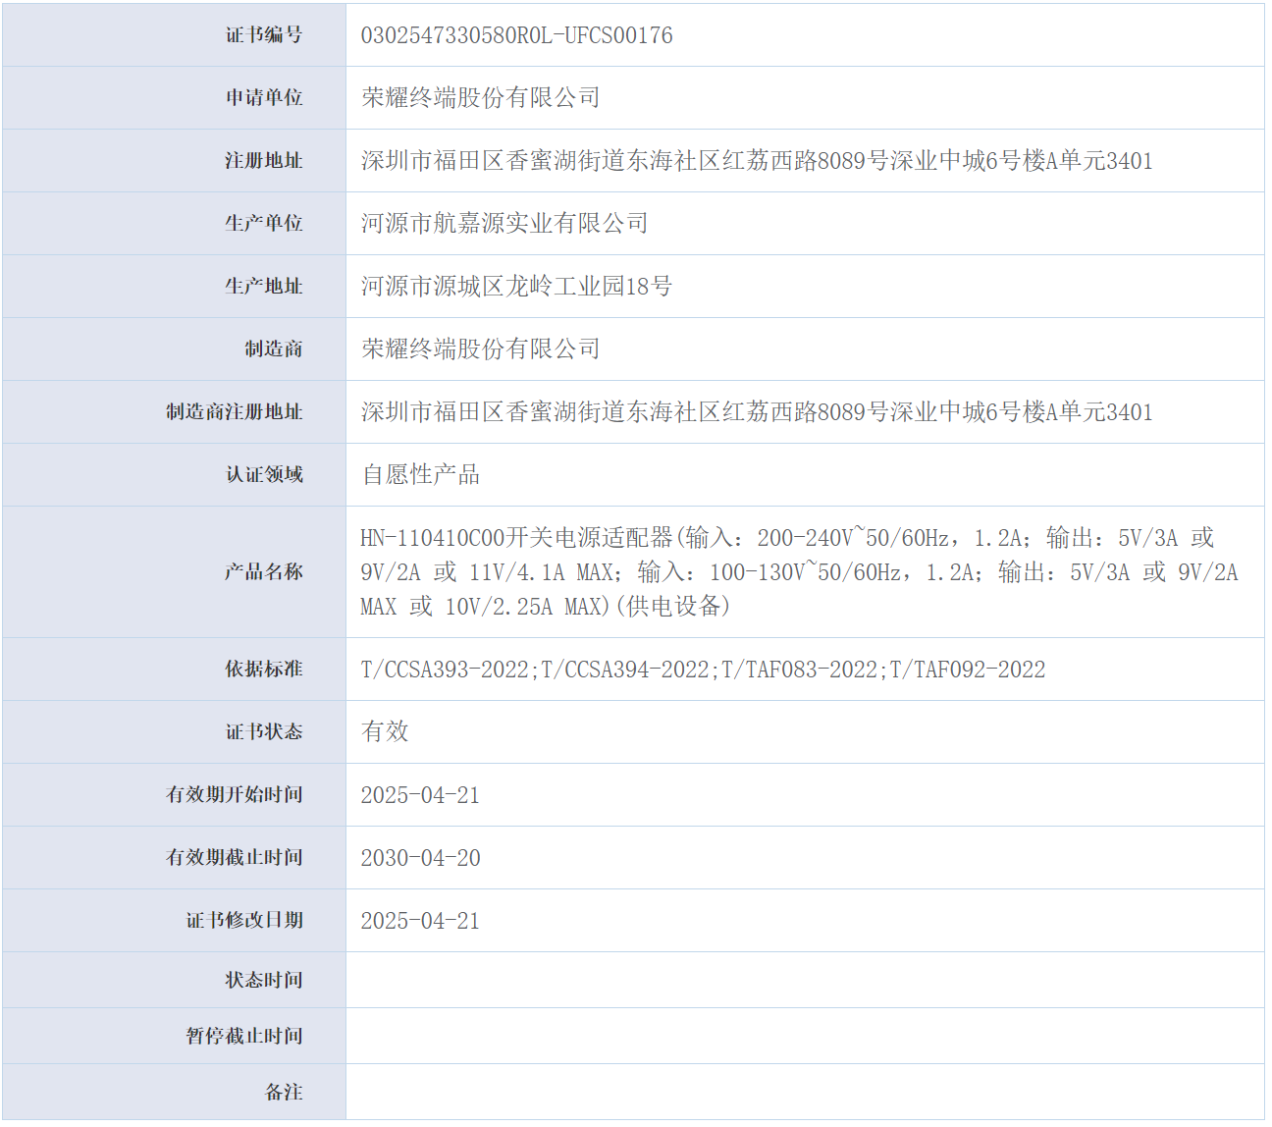Click the 证书状态 label
The height and width of the screenshot is (1127, 1272).
click(x=264, y=732)
